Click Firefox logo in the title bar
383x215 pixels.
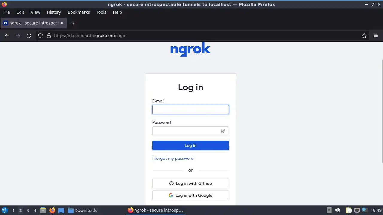(4, 4)
